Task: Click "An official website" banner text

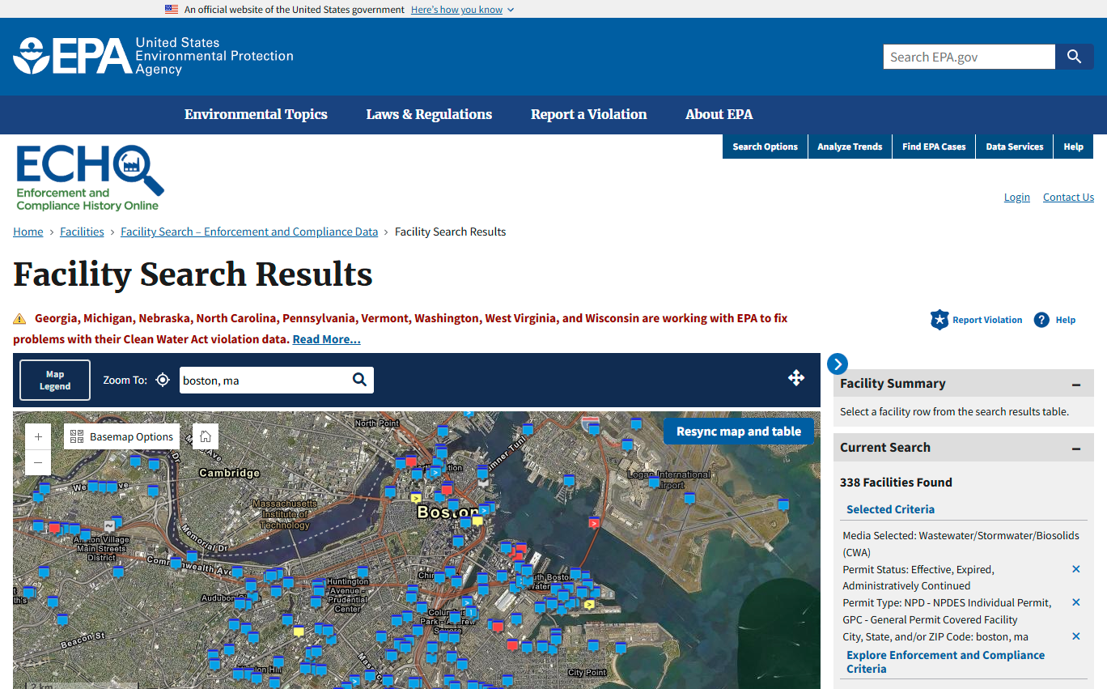Action: 295,10
